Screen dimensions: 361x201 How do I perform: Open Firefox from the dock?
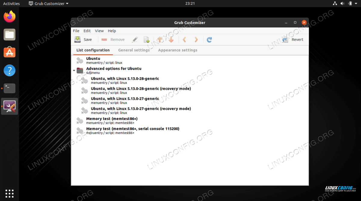[10, 16]
